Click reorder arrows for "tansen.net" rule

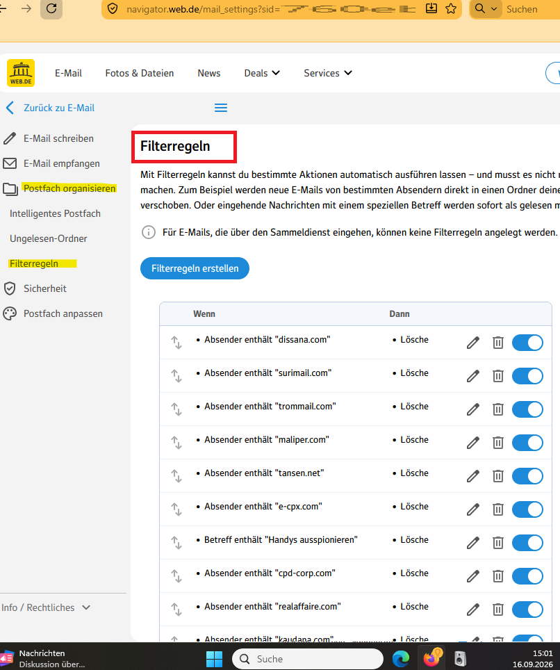pos(176,476)
